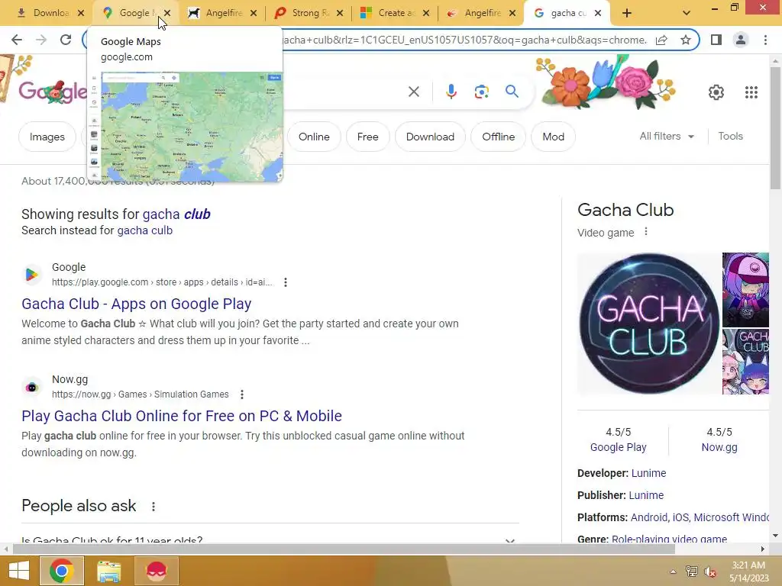Submit search with magnifying glass

(x=512, y=92)
